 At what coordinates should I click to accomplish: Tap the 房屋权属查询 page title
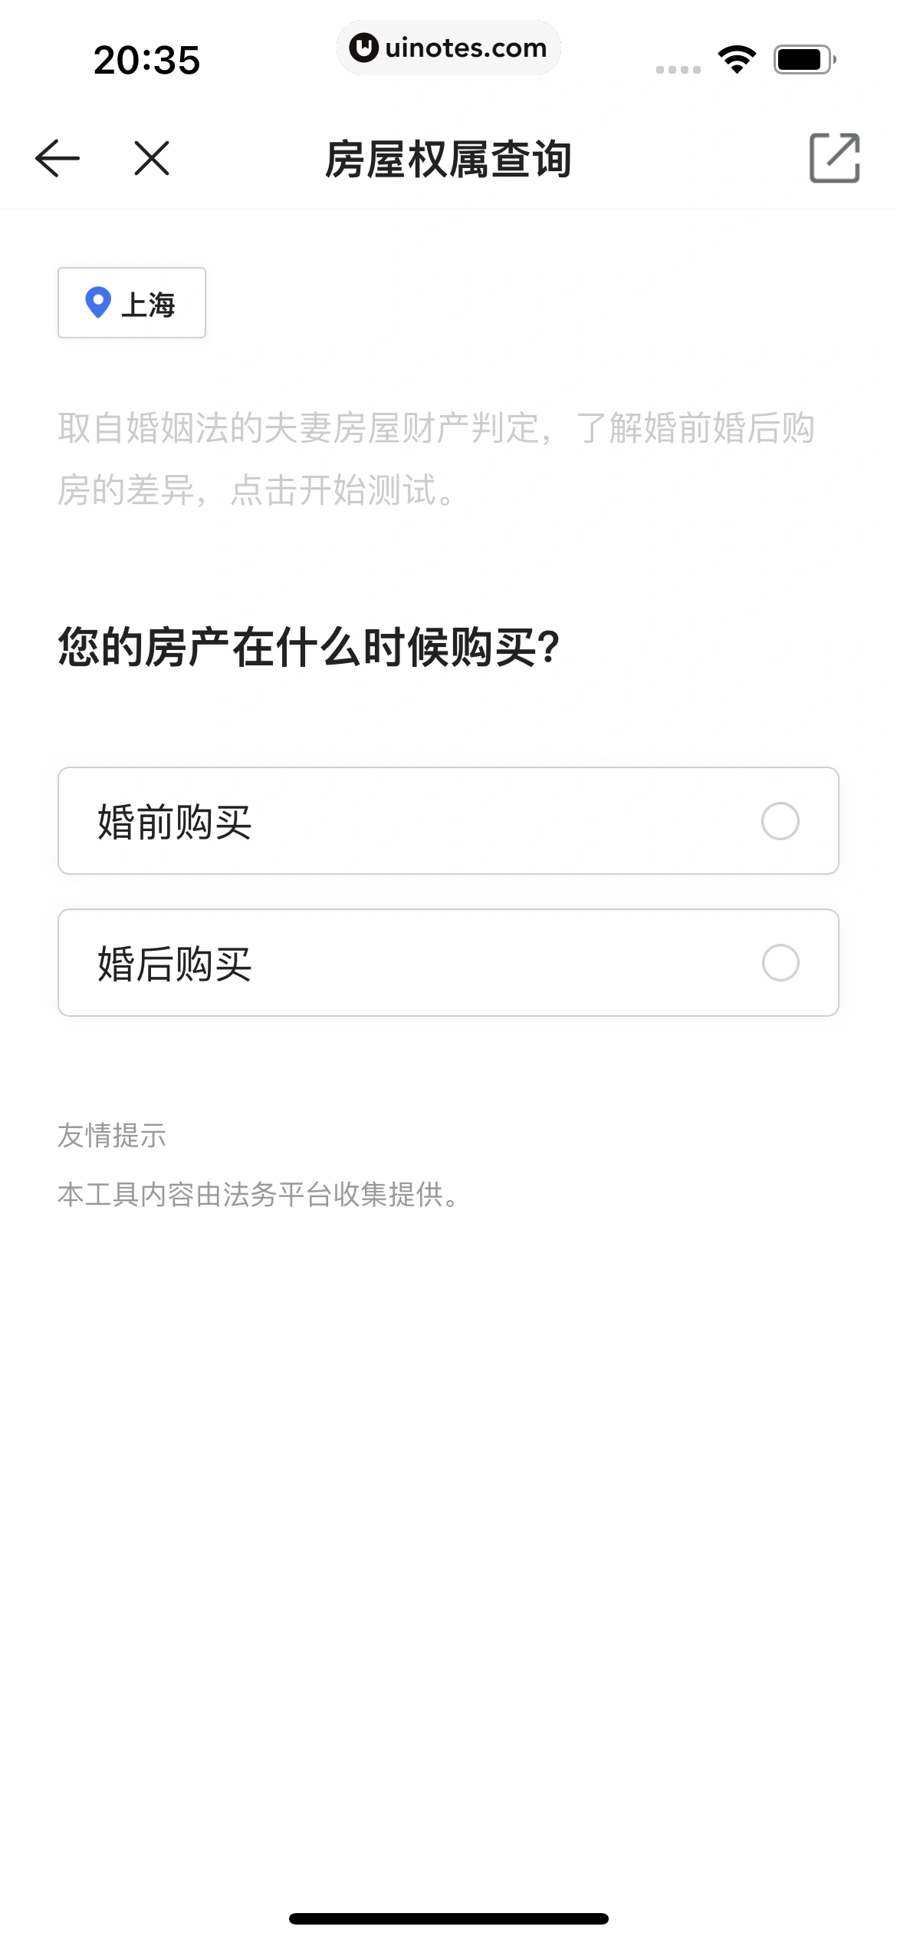(x=449, y=160)
